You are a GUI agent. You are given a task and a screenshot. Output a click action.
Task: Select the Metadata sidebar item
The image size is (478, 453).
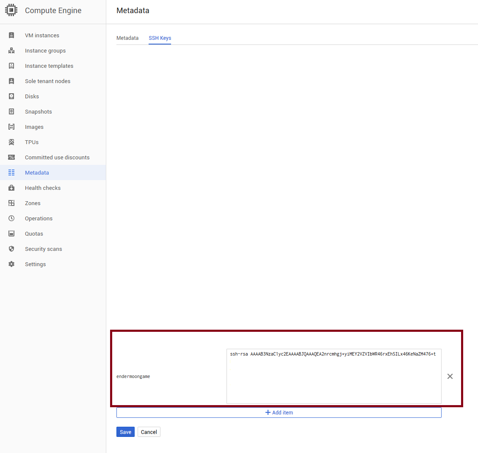point(53,172)
